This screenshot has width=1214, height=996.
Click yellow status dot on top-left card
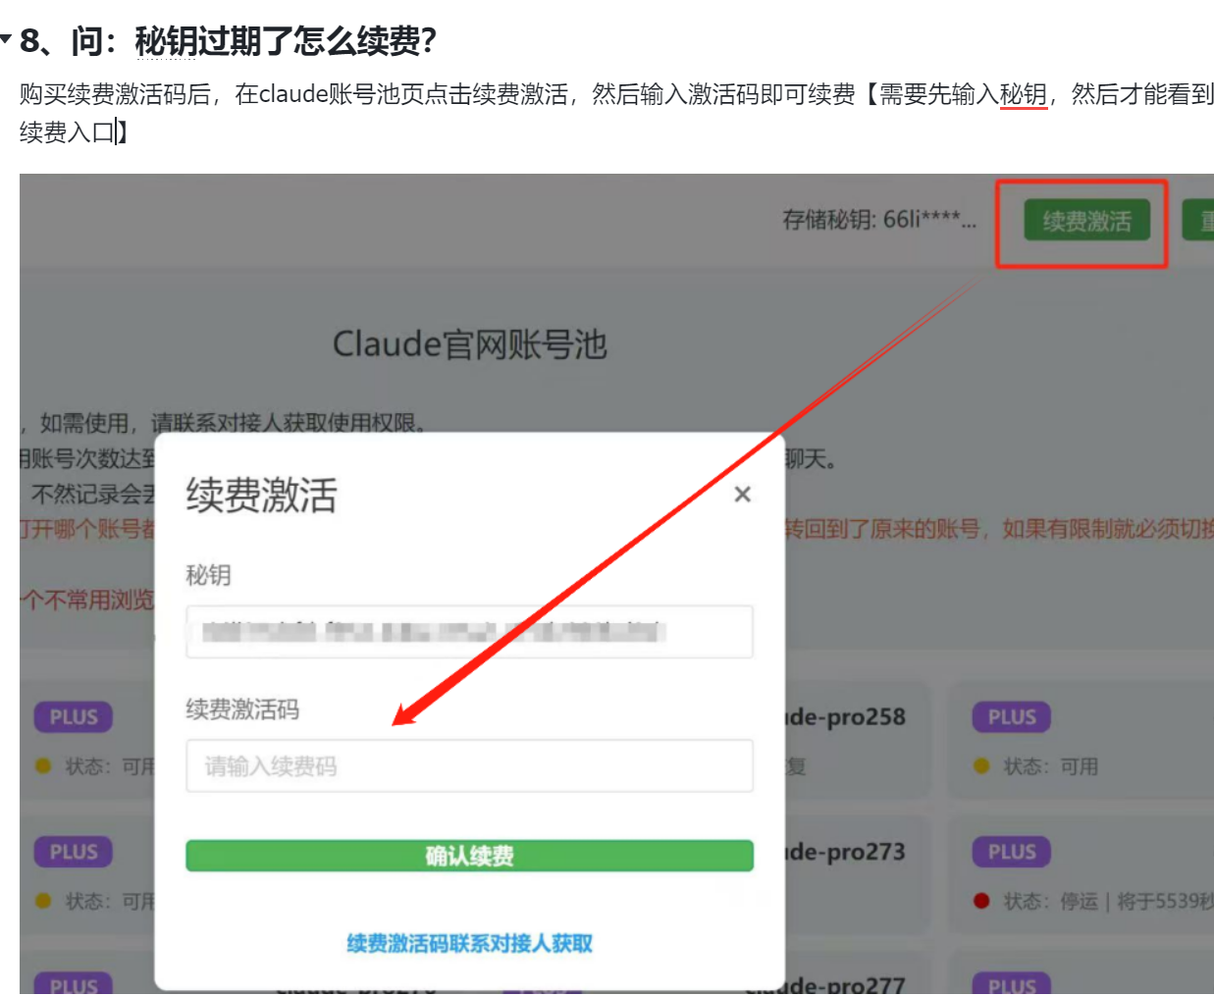[x=43, y=766]
